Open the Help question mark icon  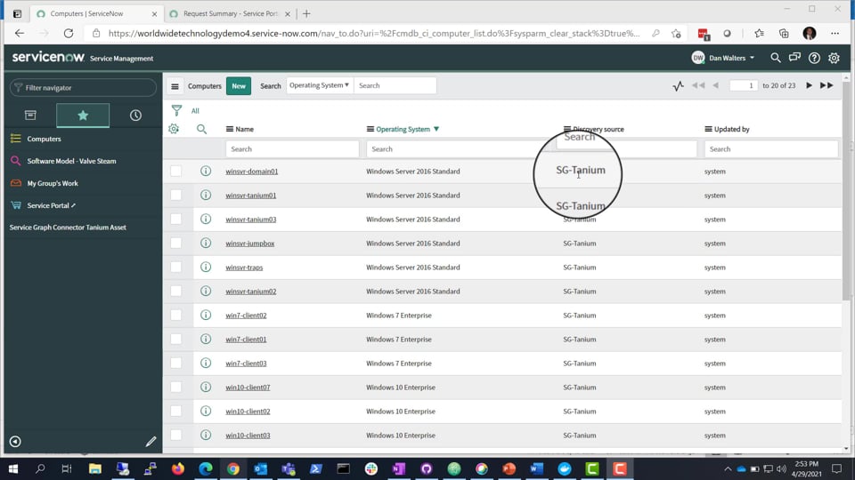pos(814,58)
